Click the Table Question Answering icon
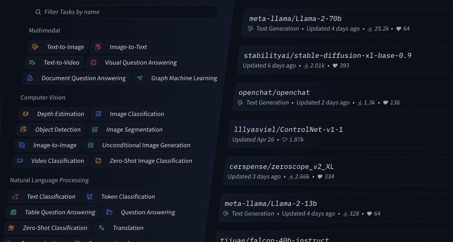This screenshot has height=242, width=453. pyautogui.click(x=13, y=213)
